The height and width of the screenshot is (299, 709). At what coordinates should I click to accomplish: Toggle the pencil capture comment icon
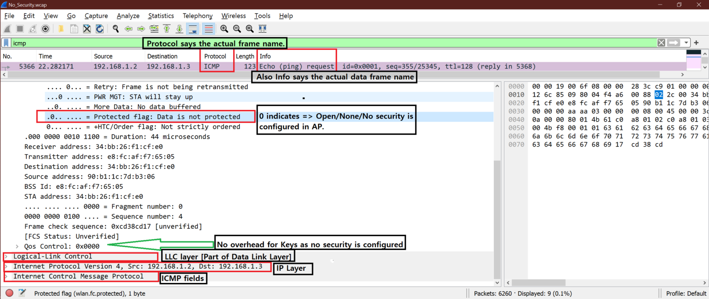(x=22, y=293)
